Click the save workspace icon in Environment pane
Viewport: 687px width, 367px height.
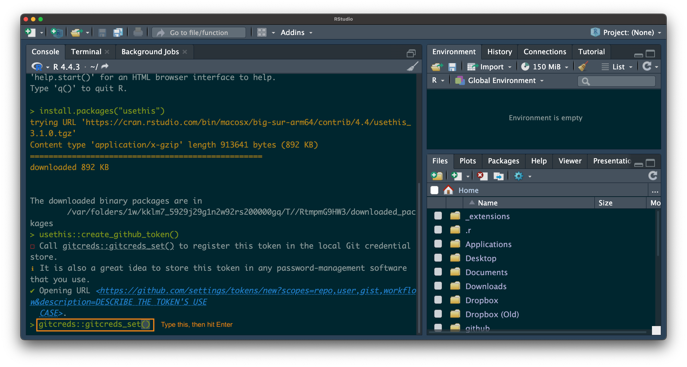452,67
